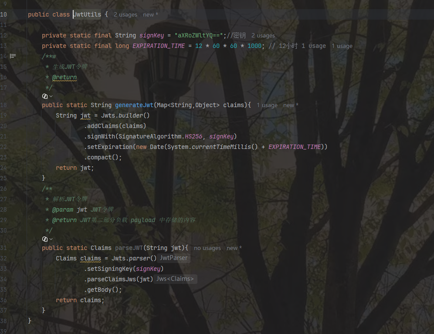
Task: Click the JwtParser inlay type hint
Action: [173, 258]
